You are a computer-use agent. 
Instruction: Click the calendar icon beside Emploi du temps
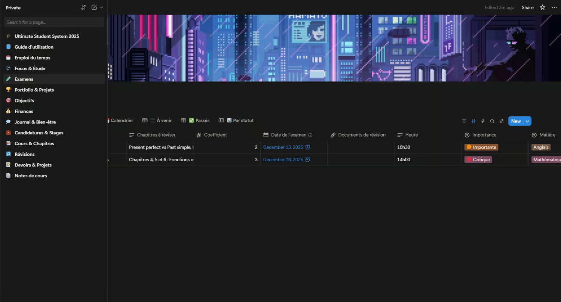coord(8,58)
